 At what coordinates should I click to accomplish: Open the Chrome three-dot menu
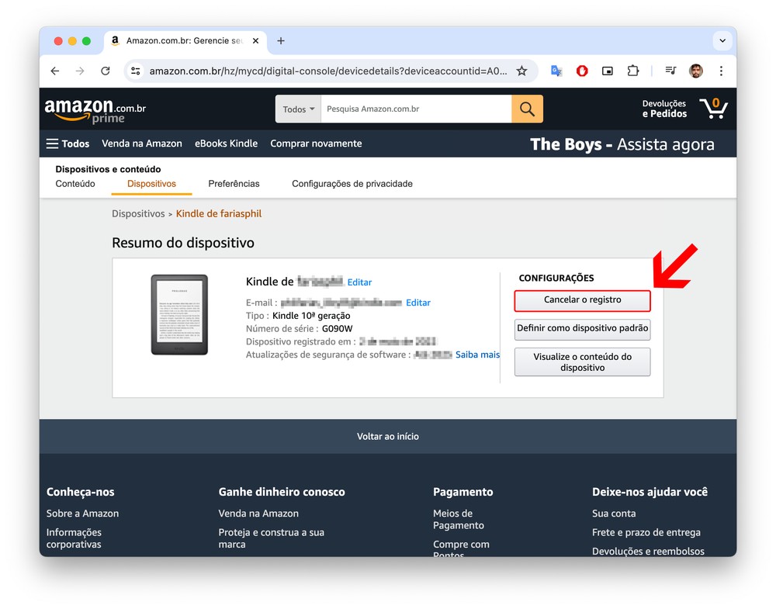coord(721,71)
